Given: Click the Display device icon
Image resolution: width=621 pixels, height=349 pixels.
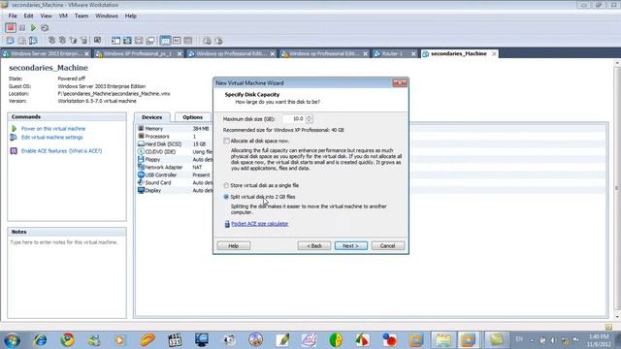Looking at the screenshot, I should [141, 190].
